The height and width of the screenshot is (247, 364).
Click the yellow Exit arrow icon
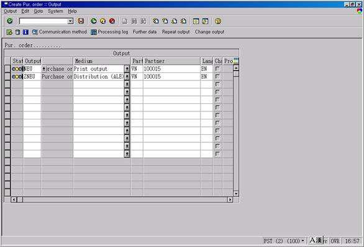click(103, 21)
